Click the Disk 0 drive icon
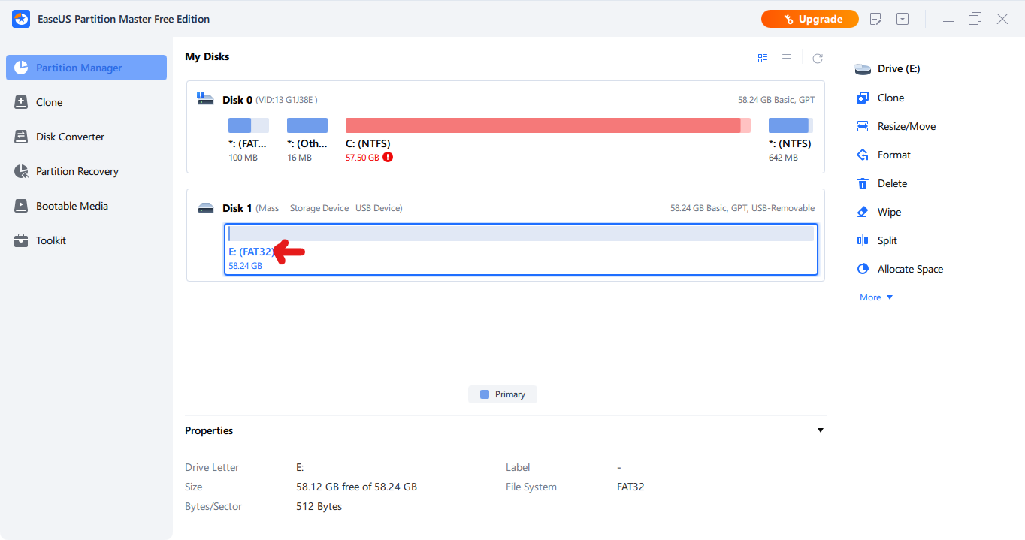This screenshot has height=540, width=1025. 205,99
